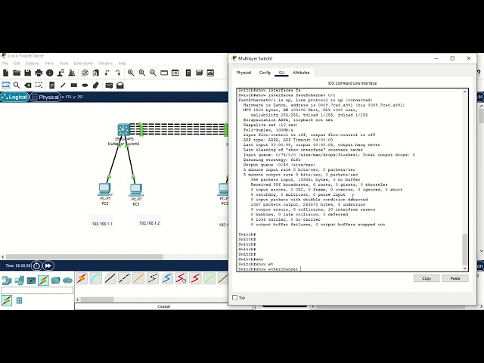Open the Physical tab of Multilayer Switch1

244,73
